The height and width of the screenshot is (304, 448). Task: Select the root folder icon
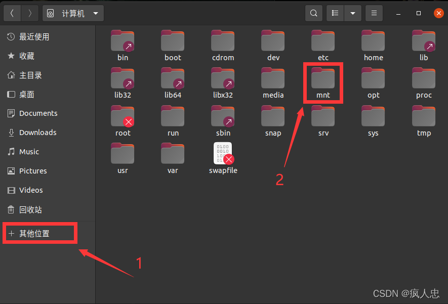coord(123,116)
